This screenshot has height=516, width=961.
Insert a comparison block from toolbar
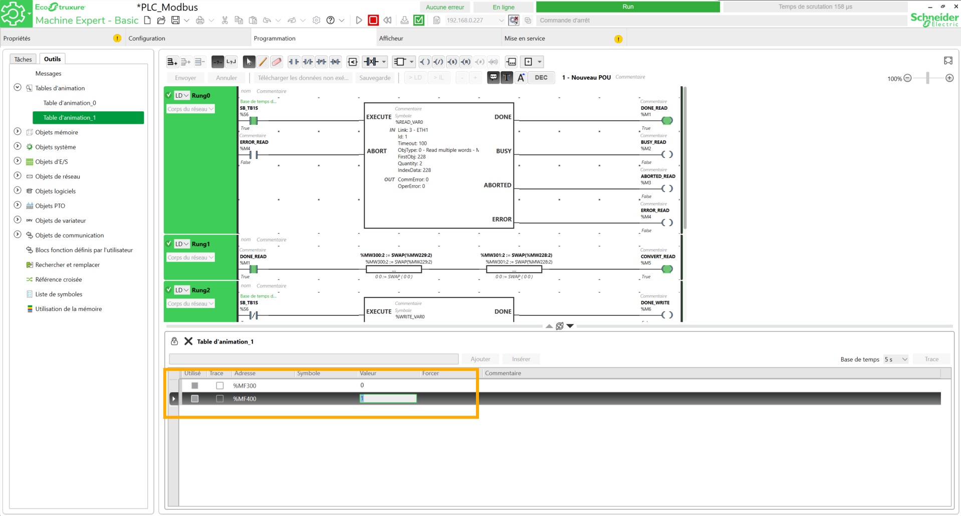tap(353, 62)
